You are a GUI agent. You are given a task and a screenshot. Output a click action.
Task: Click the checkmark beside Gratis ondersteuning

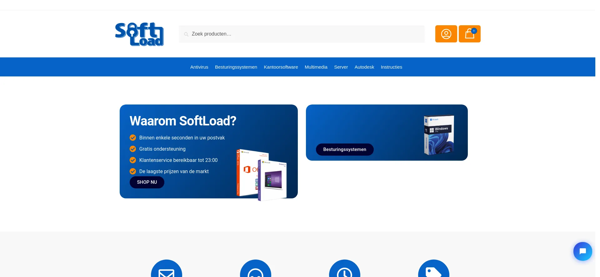tap(133, 149)
